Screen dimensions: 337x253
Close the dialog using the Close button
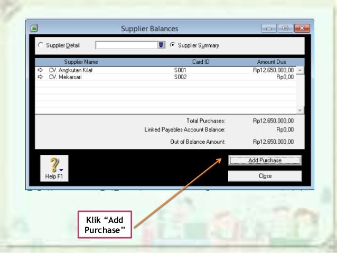pyautogui.click(x=265, y=176)
